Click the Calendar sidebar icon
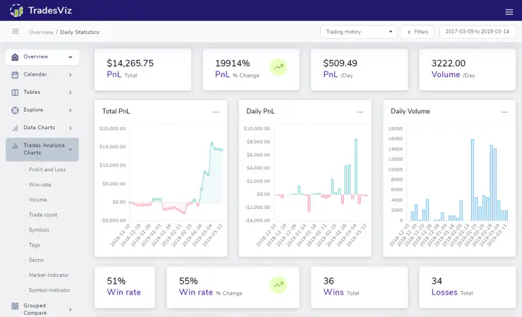Image resolution: width=522 pixels, height=317 pixels. (x=15, y=74)
